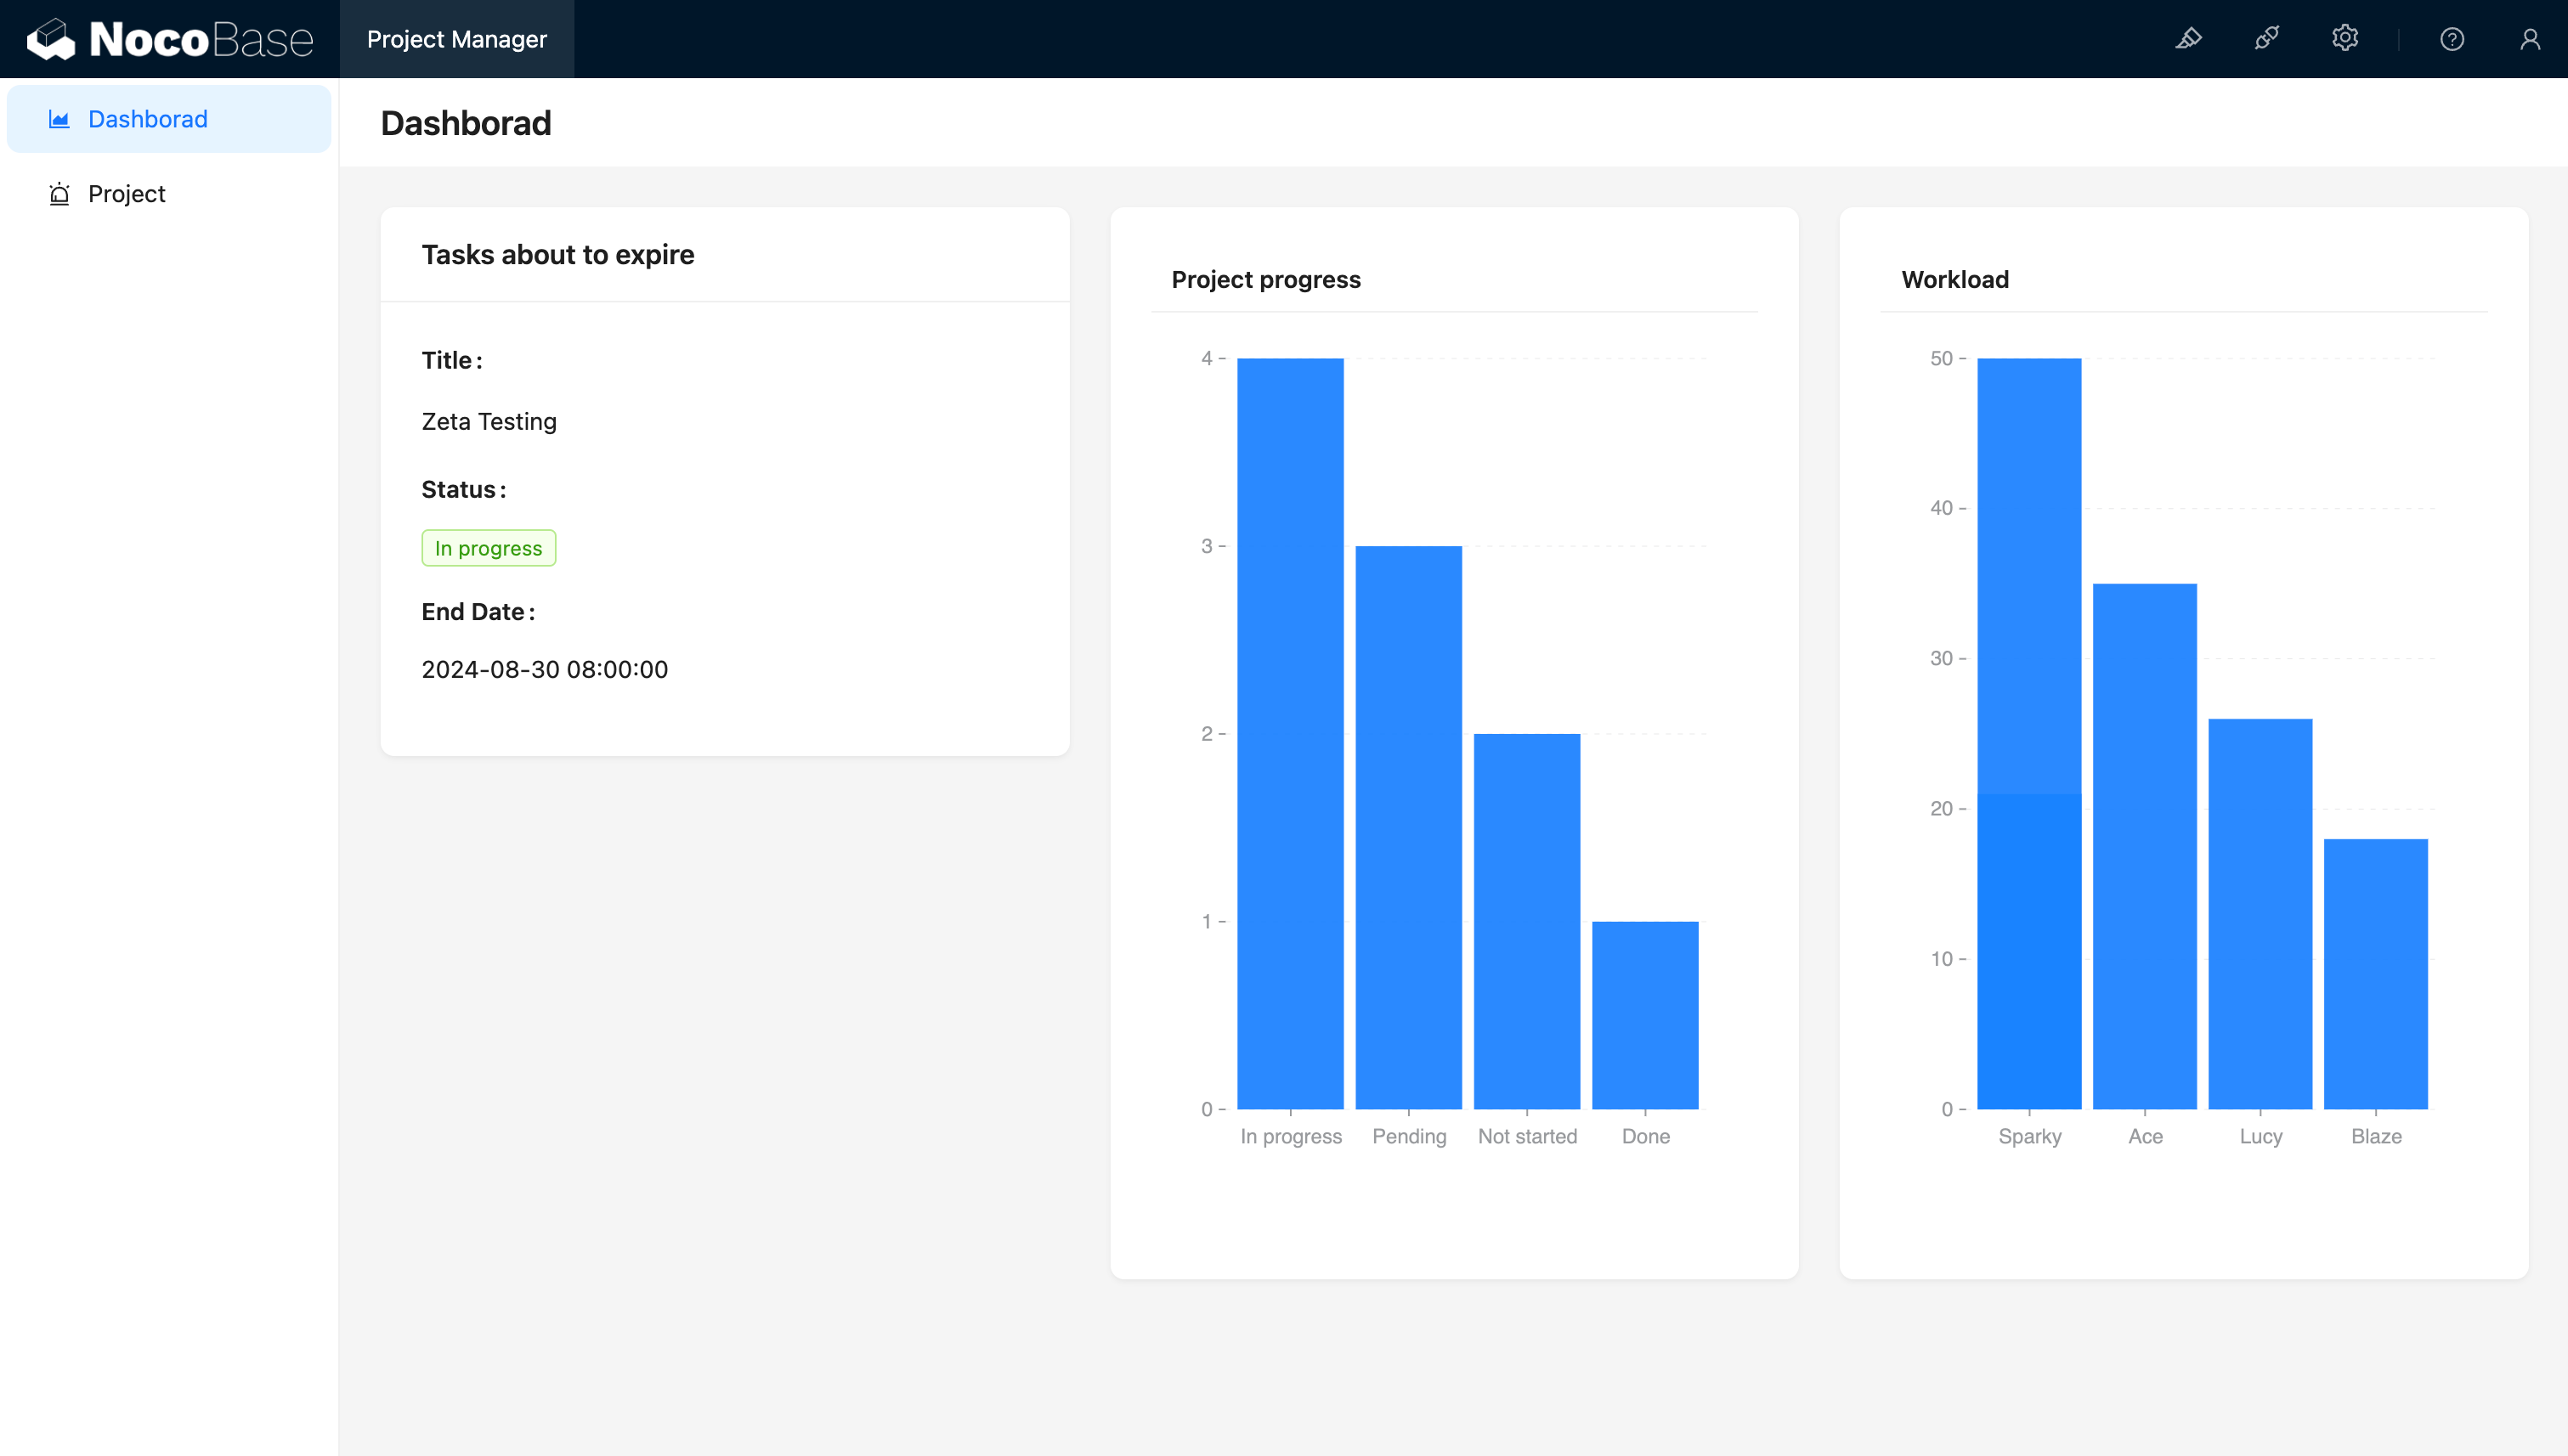Viewport: 2568px width, 1456px height.
Task: Click the Done bar in Project progress
Action: (x=1646, y=1015)
